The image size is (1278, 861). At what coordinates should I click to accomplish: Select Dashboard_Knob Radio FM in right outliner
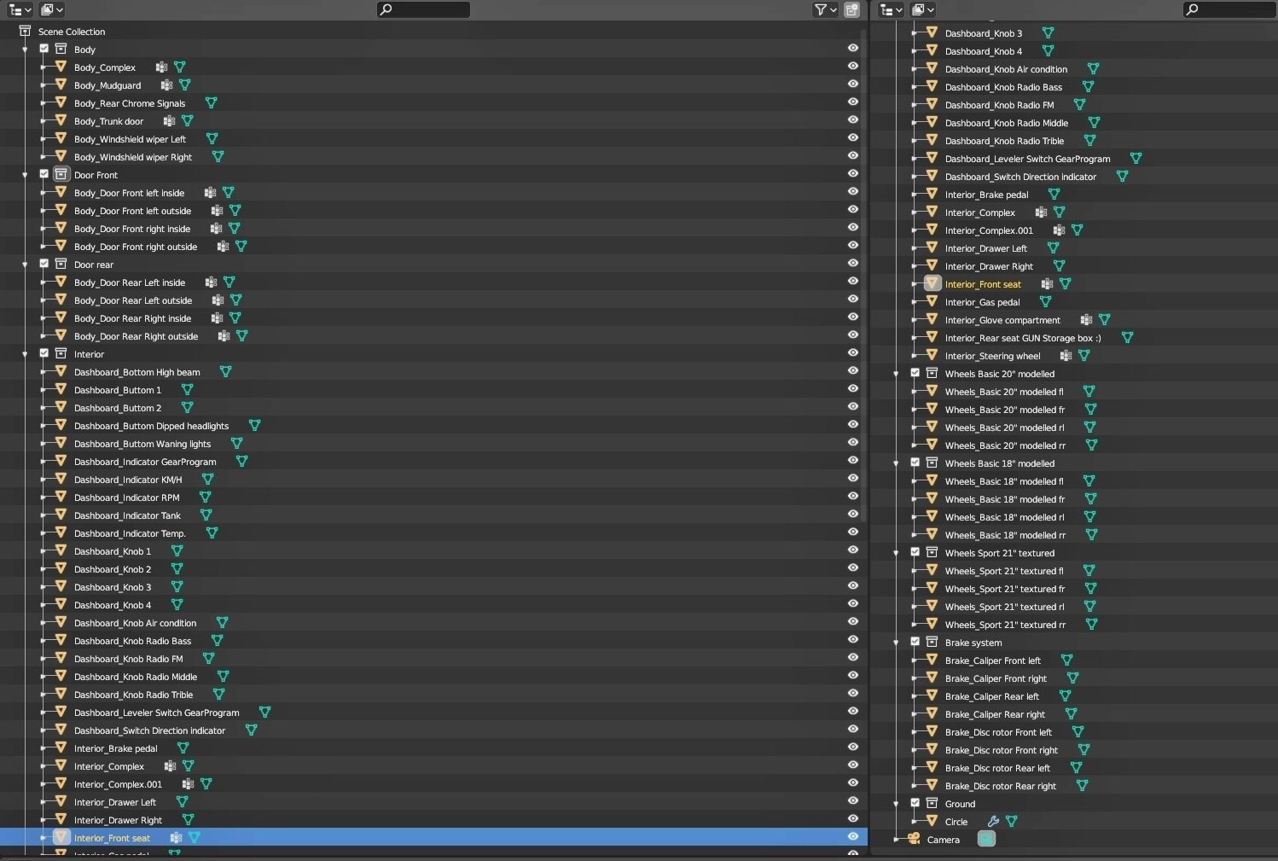coord(999,105)
